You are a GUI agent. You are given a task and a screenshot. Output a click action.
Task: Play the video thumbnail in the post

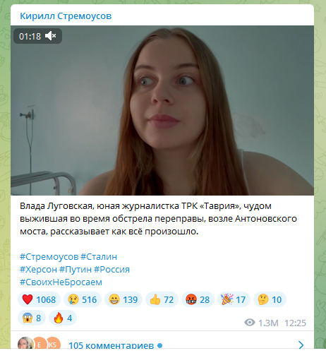click(x=162, y=110)
